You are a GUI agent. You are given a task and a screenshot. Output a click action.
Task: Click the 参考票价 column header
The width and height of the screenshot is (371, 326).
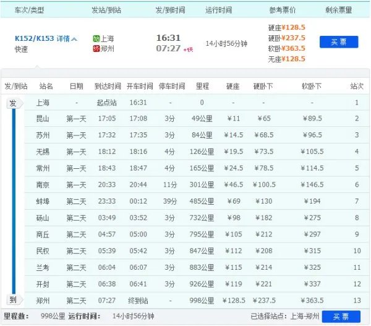click(283, 10)
